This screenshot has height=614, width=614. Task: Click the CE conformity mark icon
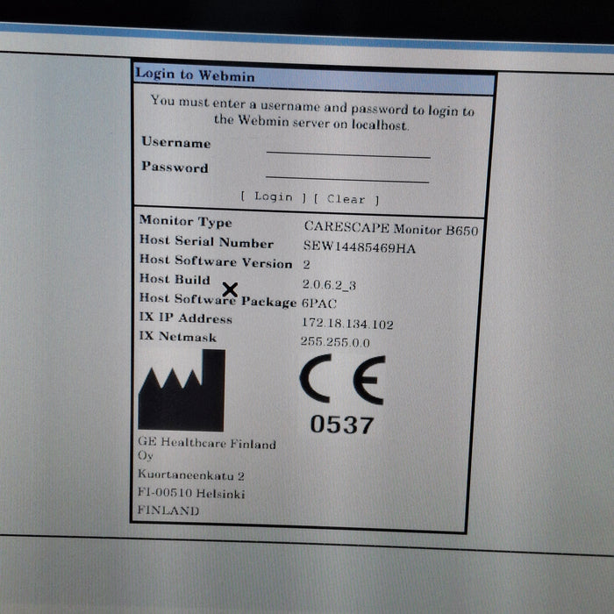[x=343, y=379]
